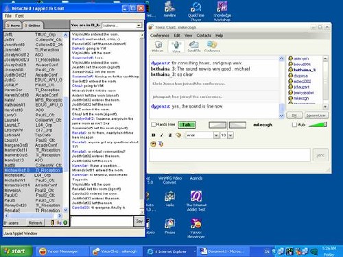Click the IMVironment icon beside the smiley
Screen dimensions: 343x257
(161, 144)
